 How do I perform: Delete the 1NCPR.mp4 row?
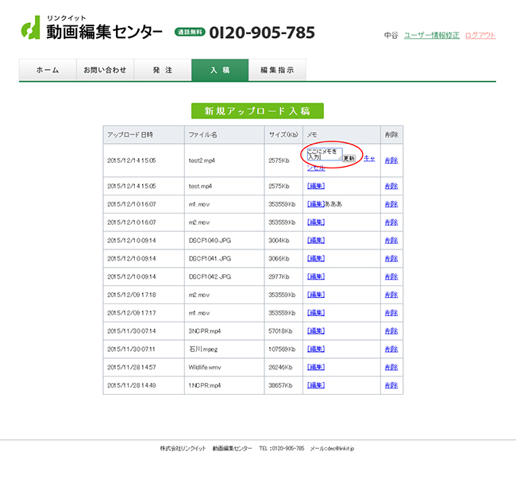click(x=391, y=385)
